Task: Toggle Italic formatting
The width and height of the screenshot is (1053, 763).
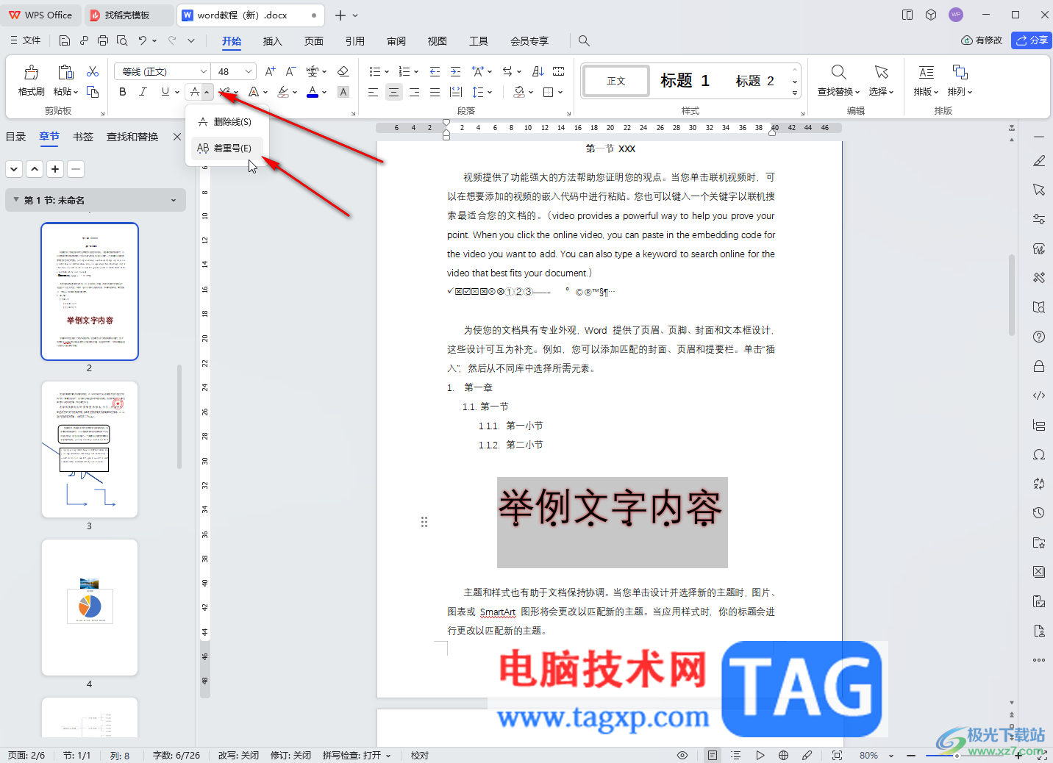Action: (143, 92)
